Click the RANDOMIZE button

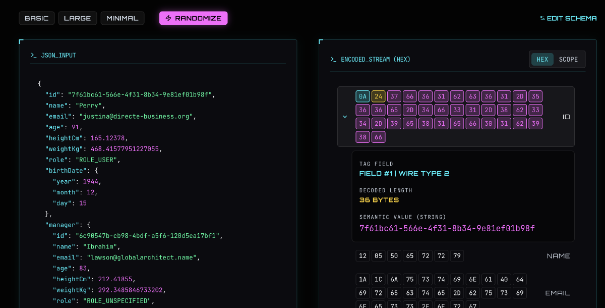[x=194, y=18]
